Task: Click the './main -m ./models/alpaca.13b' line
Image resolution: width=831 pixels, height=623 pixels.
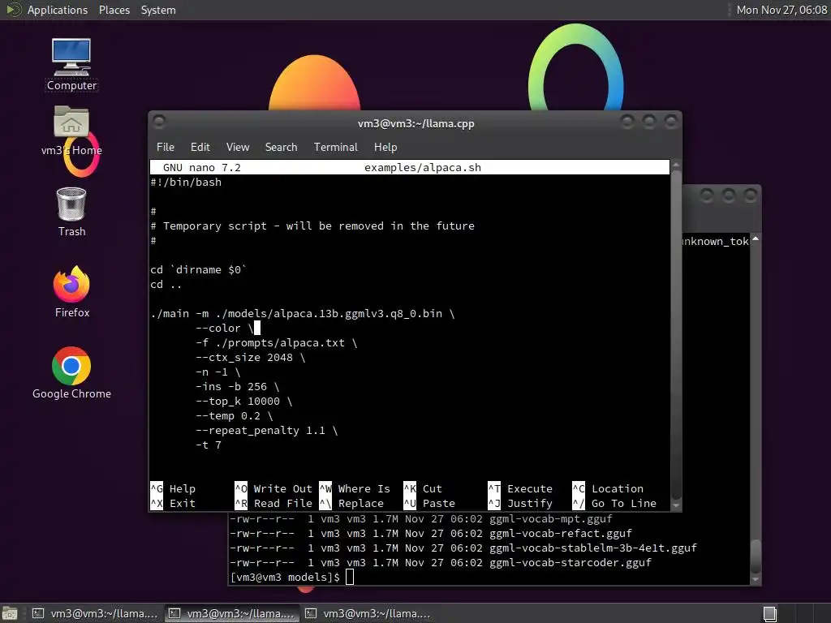Action: [x=303, y=314]
